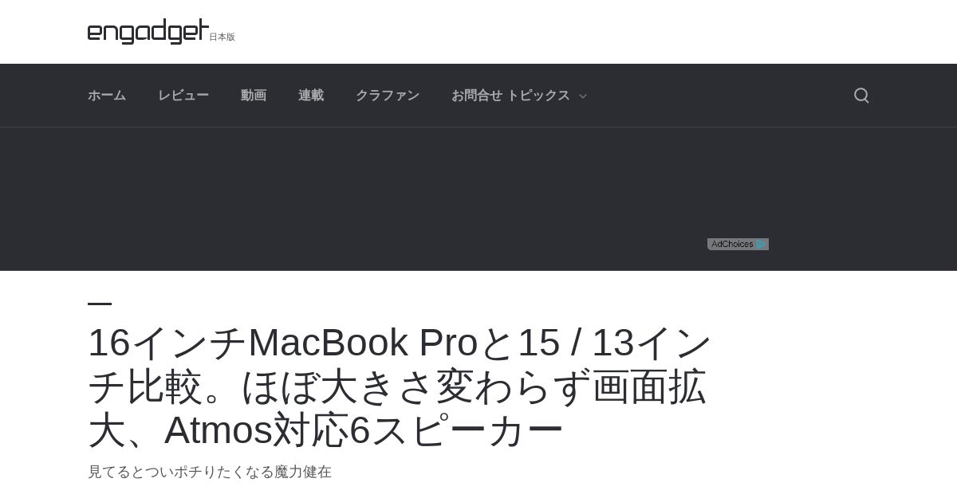This screenshot has height=502, width=957.
Task: Select the クラファン navigation item
Action: [388, 96]
